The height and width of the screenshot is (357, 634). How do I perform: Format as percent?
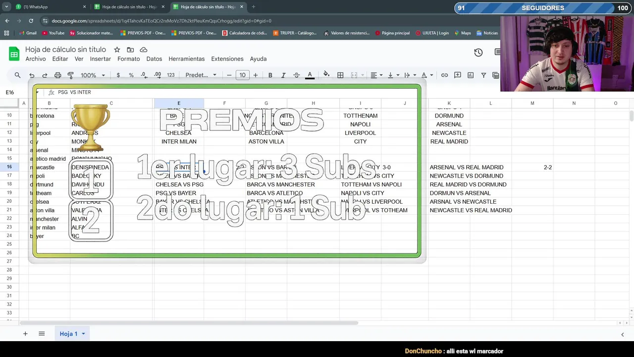point(131,75)
